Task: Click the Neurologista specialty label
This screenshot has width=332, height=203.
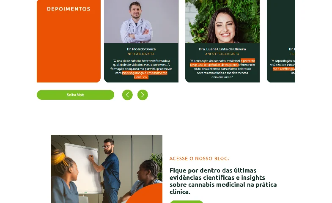Action: click(x=141, y=54)
